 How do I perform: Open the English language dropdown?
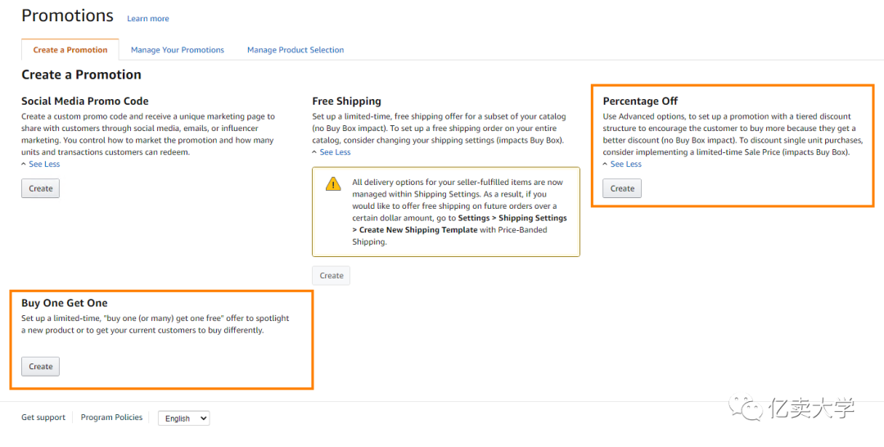(x=184, y=418)
